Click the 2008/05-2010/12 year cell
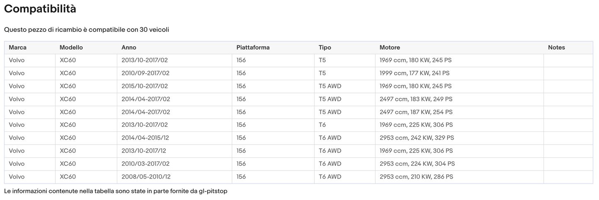 tap(146, 177)
